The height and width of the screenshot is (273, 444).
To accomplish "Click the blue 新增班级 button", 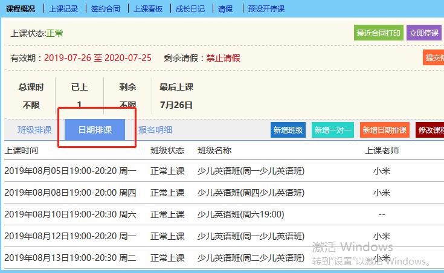I will point(288,130).
